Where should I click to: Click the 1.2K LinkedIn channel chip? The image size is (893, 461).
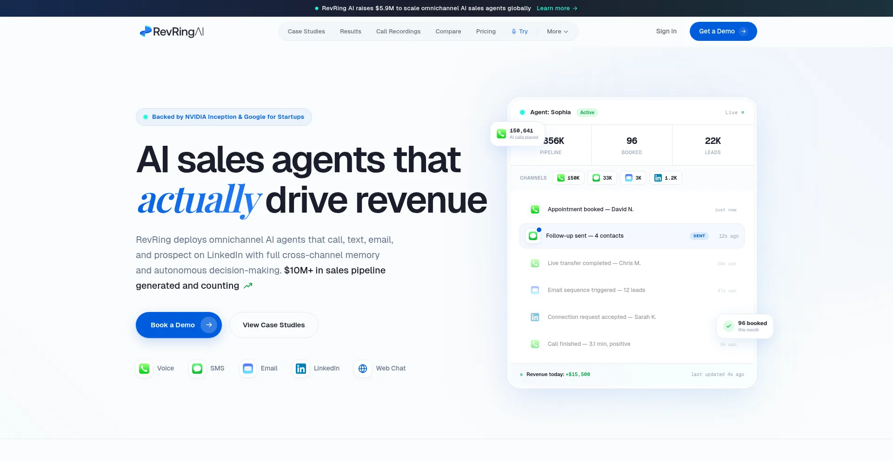point(666,178)
